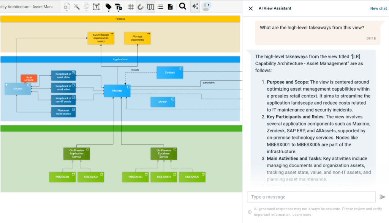Click the user question chat bubble
This screenshot has width=389, height=223.
(x=318, y=33)
